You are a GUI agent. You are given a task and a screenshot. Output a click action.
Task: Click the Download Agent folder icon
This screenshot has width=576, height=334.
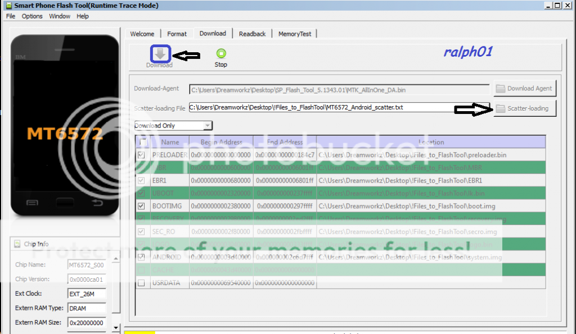500,89
